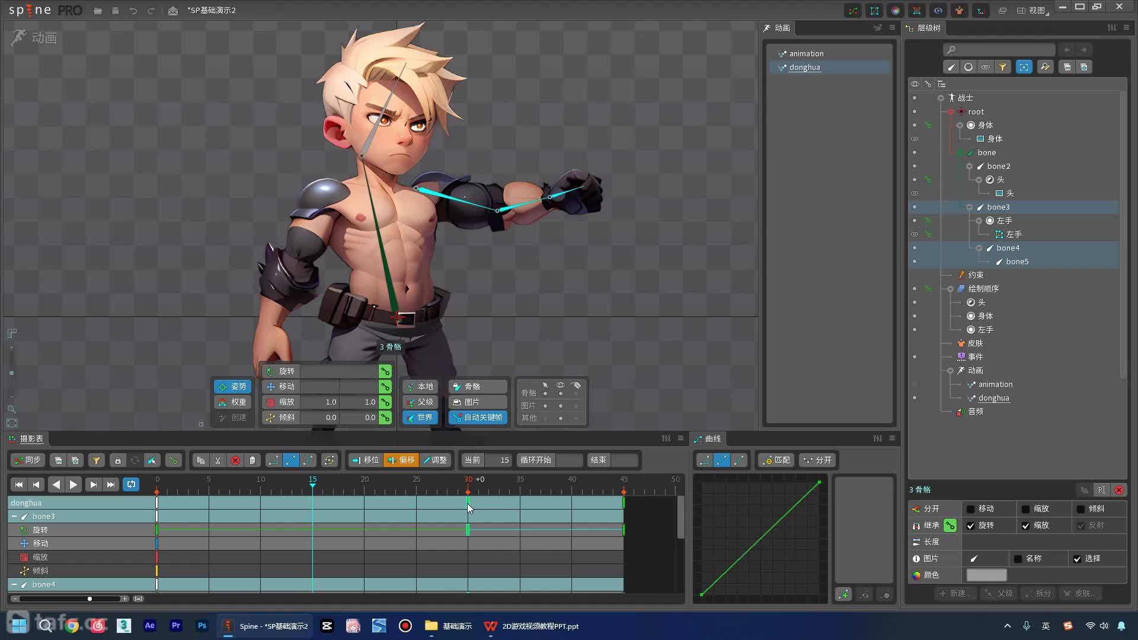This screenshot has height=640, width=1138.
Task: Click the hierarchy tree search field
Action: pyautogui.click(x=999, y=50)
